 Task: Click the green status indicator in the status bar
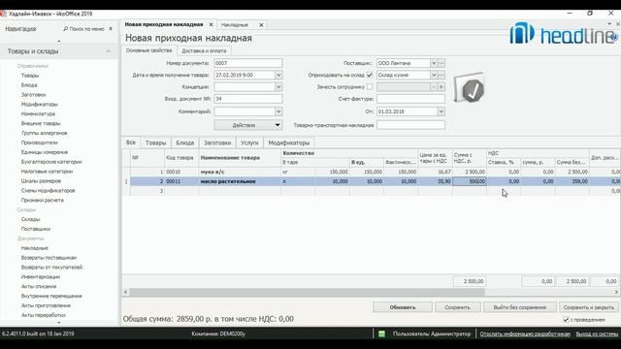381,333
